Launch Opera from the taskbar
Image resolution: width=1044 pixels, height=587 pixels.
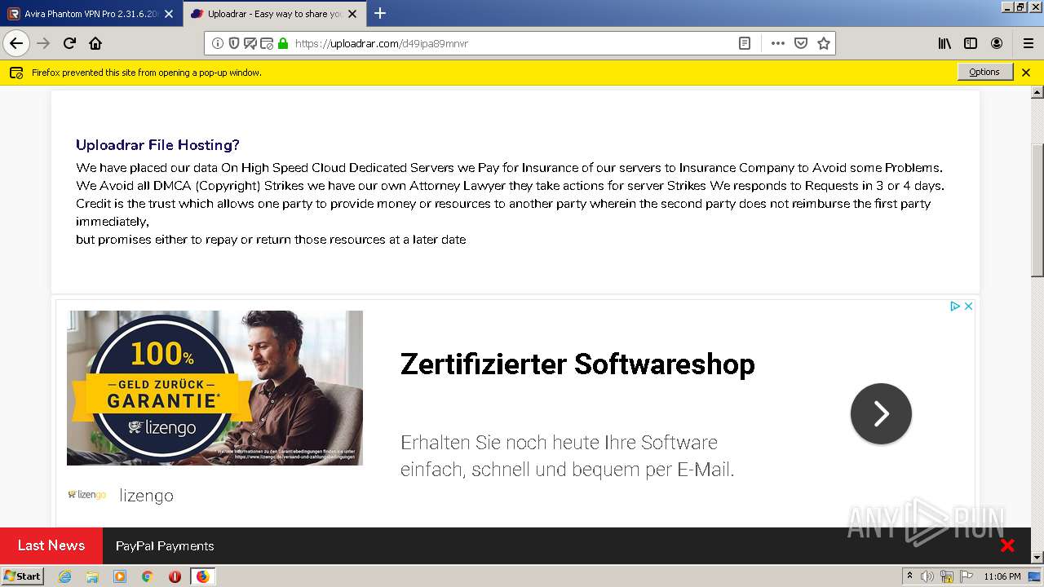coord(175,576)
